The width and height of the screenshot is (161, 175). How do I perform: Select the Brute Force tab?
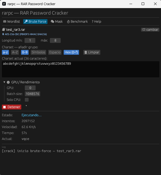click(x=35, y=21)
